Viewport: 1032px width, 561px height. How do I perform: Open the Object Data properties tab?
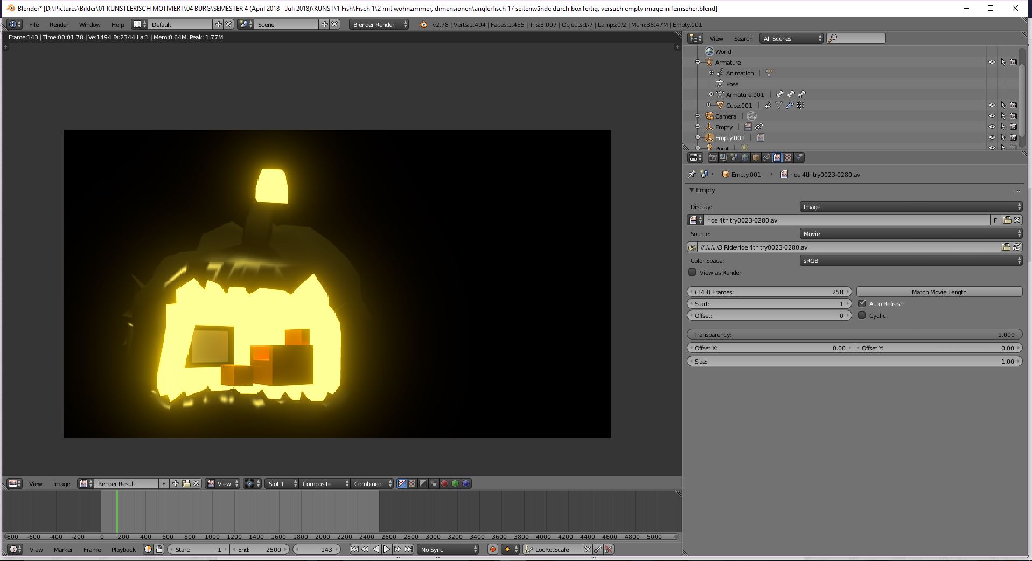tap(777, 157)
